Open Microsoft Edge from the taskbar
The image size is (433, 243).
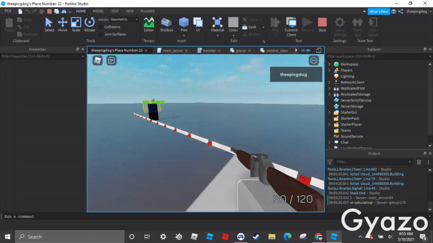(x=287, y=237)
